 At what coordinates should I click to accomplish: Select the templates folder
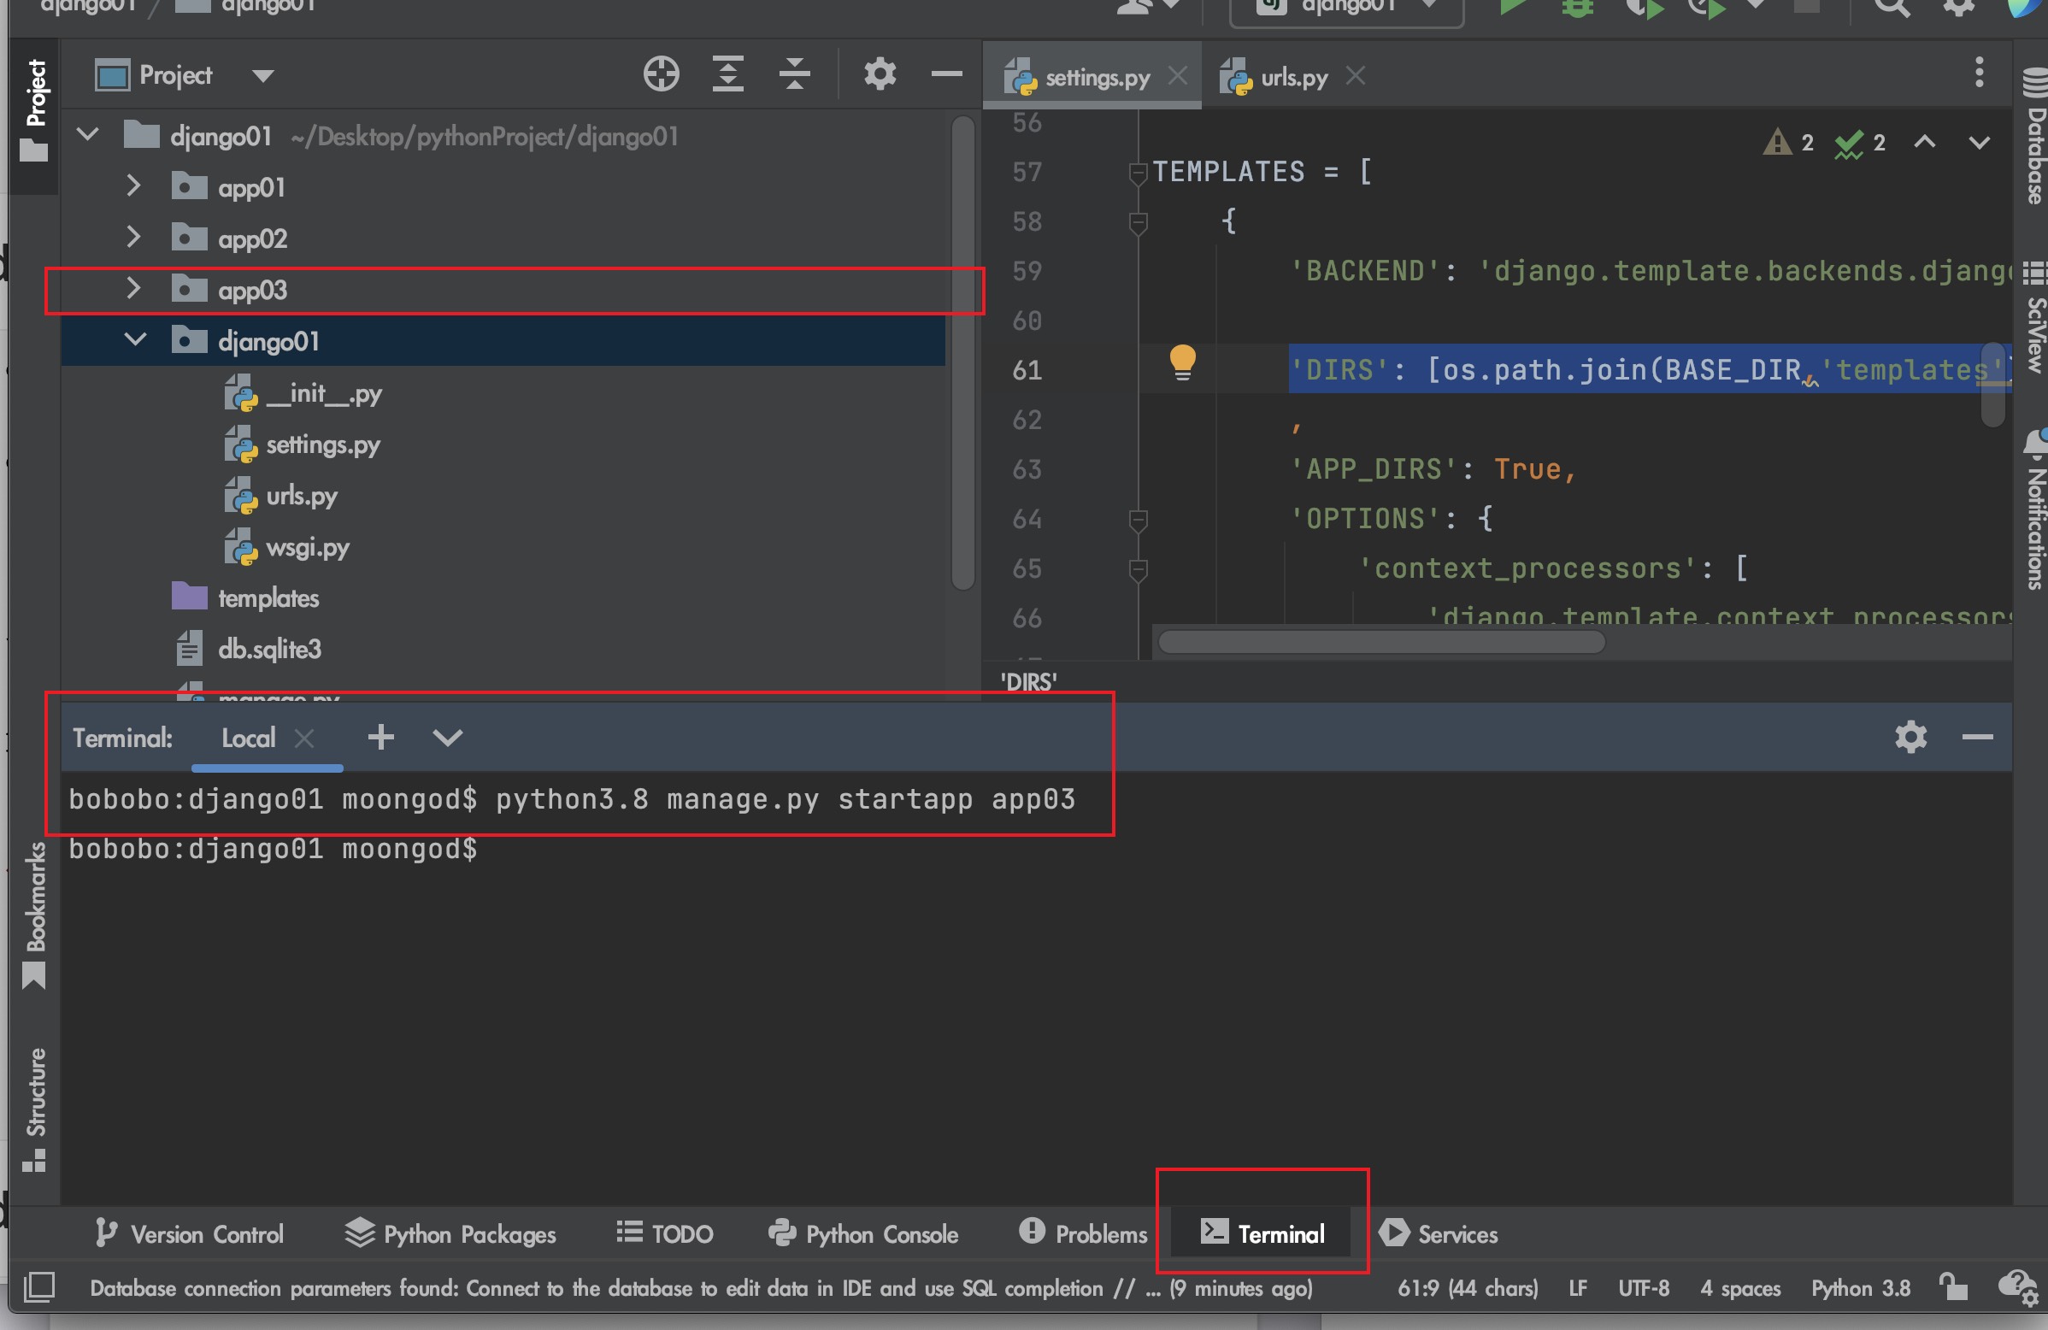point(246,597)
